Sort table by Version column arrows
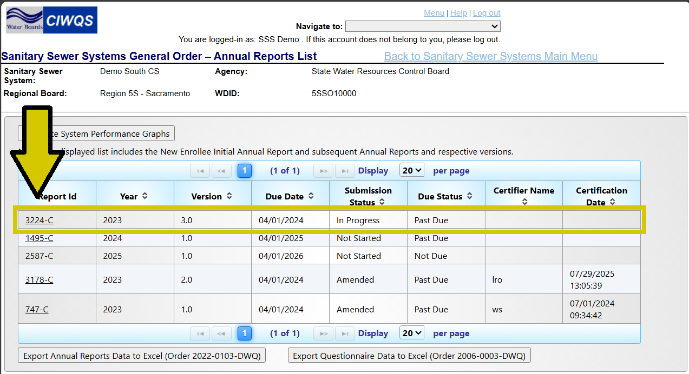This screenshot has height=374, width=689. (229, 196)
